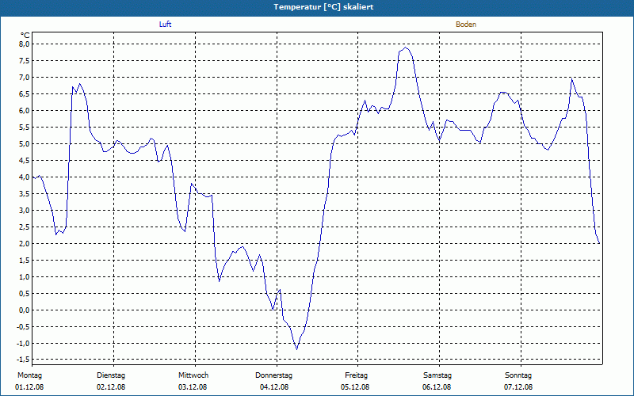Viewport: 634px width, 396px height.
Task: Click the "1,0" y-axis value
Action: [25, 276]
